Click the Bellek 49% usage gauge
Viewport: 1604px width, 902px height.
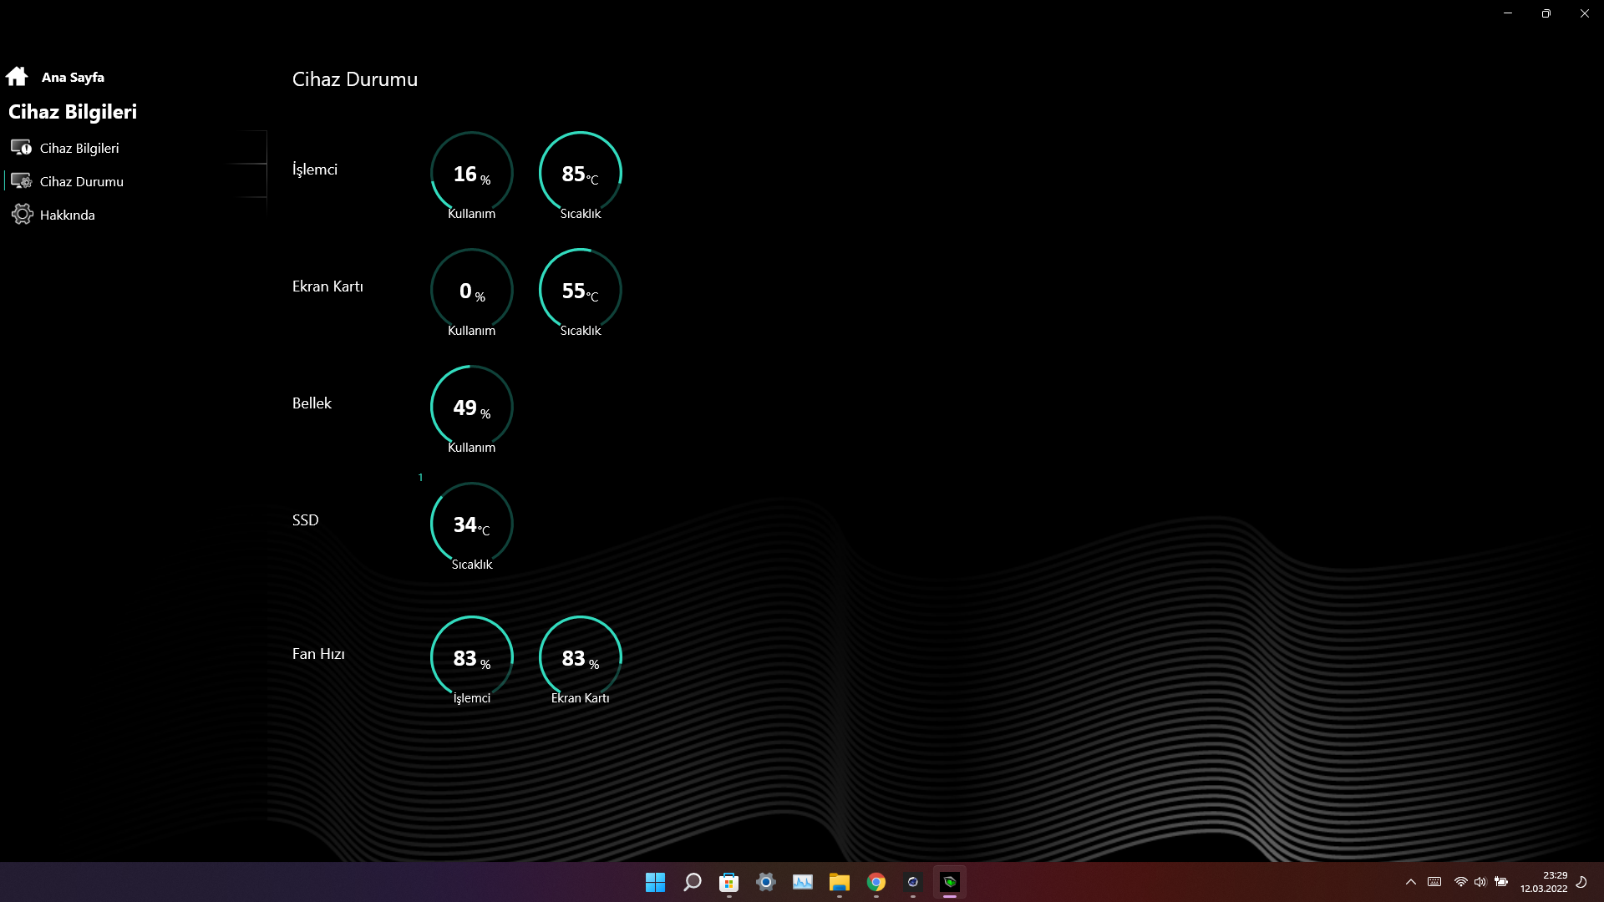(x=471, y=407)
